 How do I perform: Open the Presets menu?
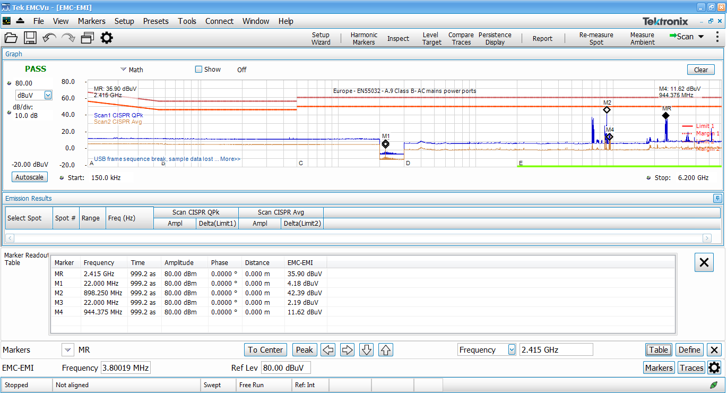[155, 21]
